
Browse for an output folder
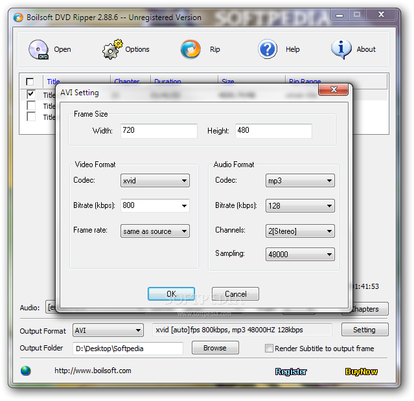(x=215, y=348)
